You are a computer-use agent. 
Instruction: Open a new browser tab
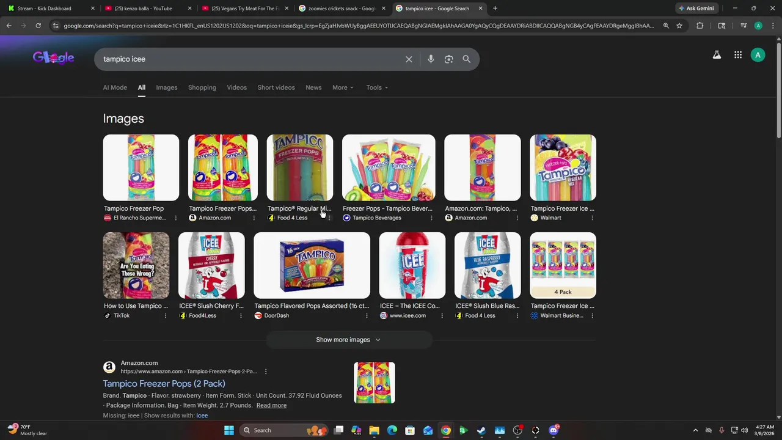(495, 9)
